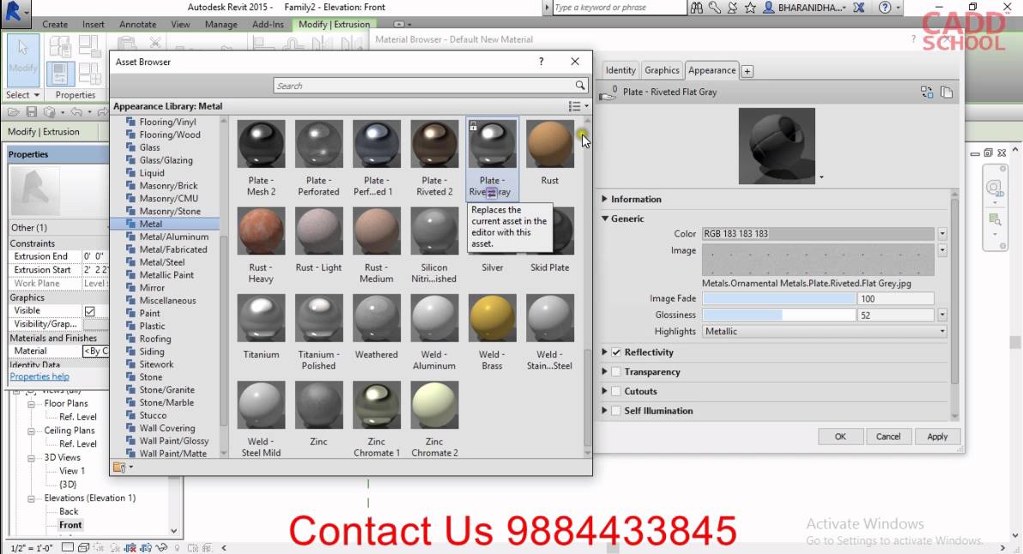The height and width of the screenshot is (554, 1023).
Task: Click the OK button in Material Browser
Action: (840, 437)
